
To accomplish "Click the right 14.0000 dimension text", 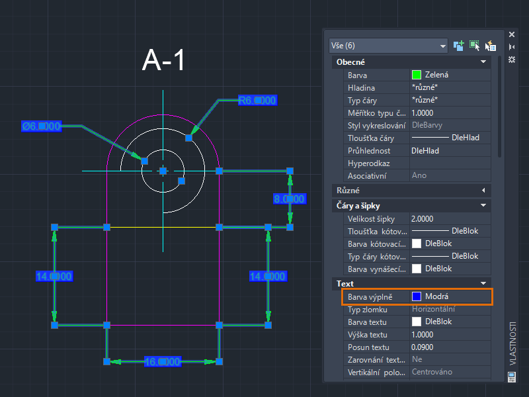I will click(x=268, y=276).
